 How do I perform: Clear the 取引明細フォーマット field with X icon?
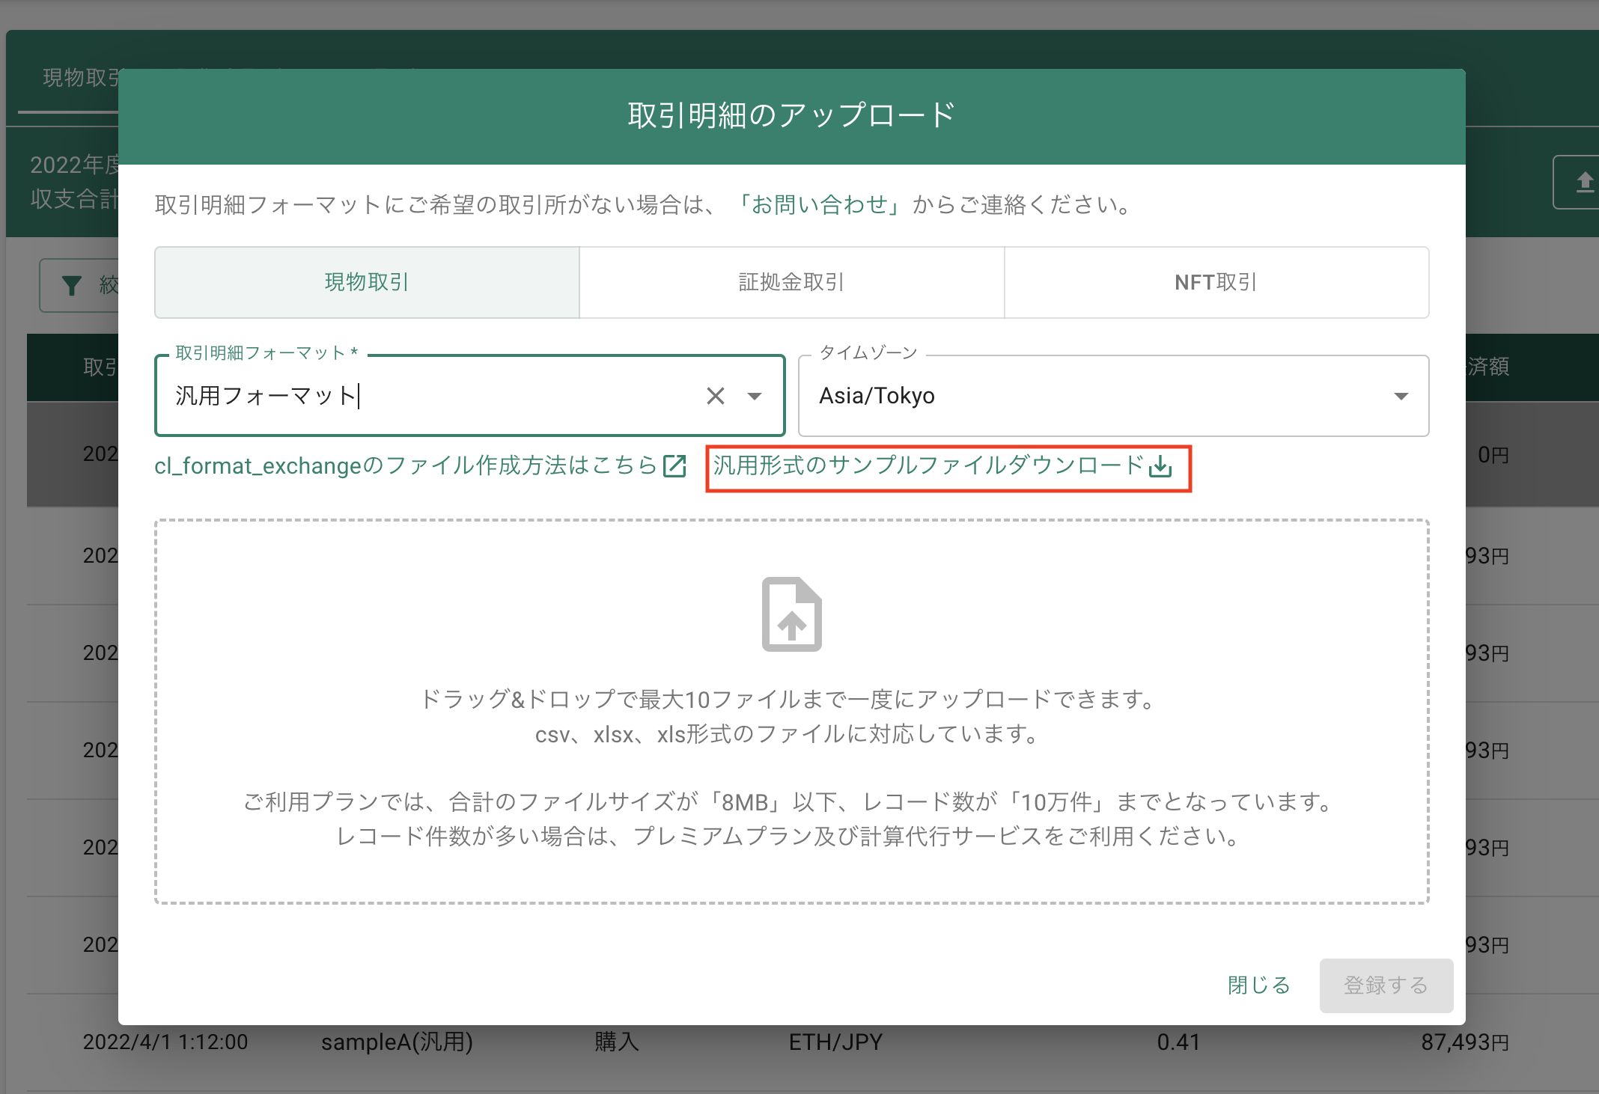click(716, 396)
